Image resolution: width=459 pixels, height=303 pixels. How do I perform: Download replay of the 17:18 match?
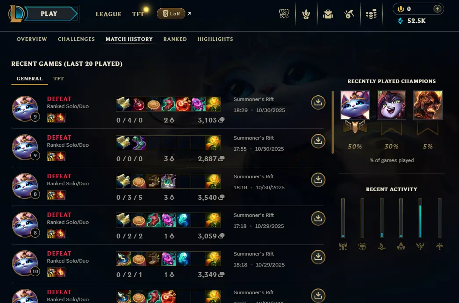(318, 218)
